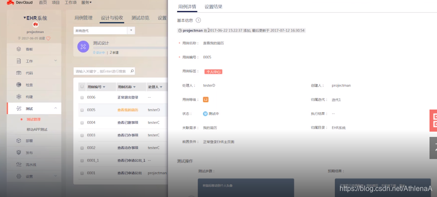Click the 测试设计 progress bar

pyautogui.click(x=130, y=48)
